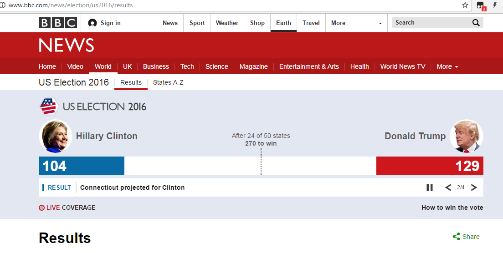Click Trump's red 129 electoral vote bar
The width and height of the screenshot is (503, 253).
[x=430, y=166]
